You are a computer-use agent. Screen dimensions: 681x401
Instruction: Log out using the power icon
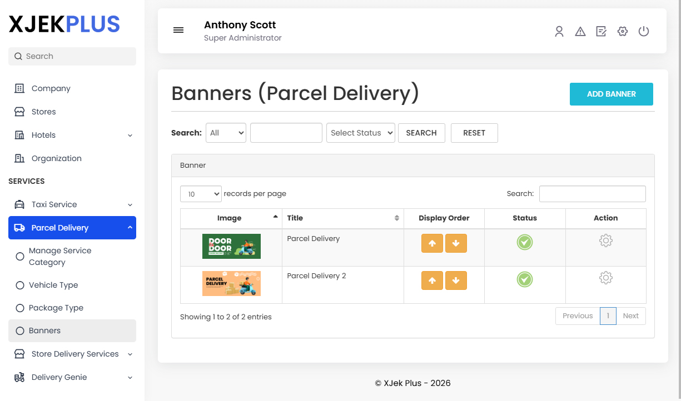point(644,32)
